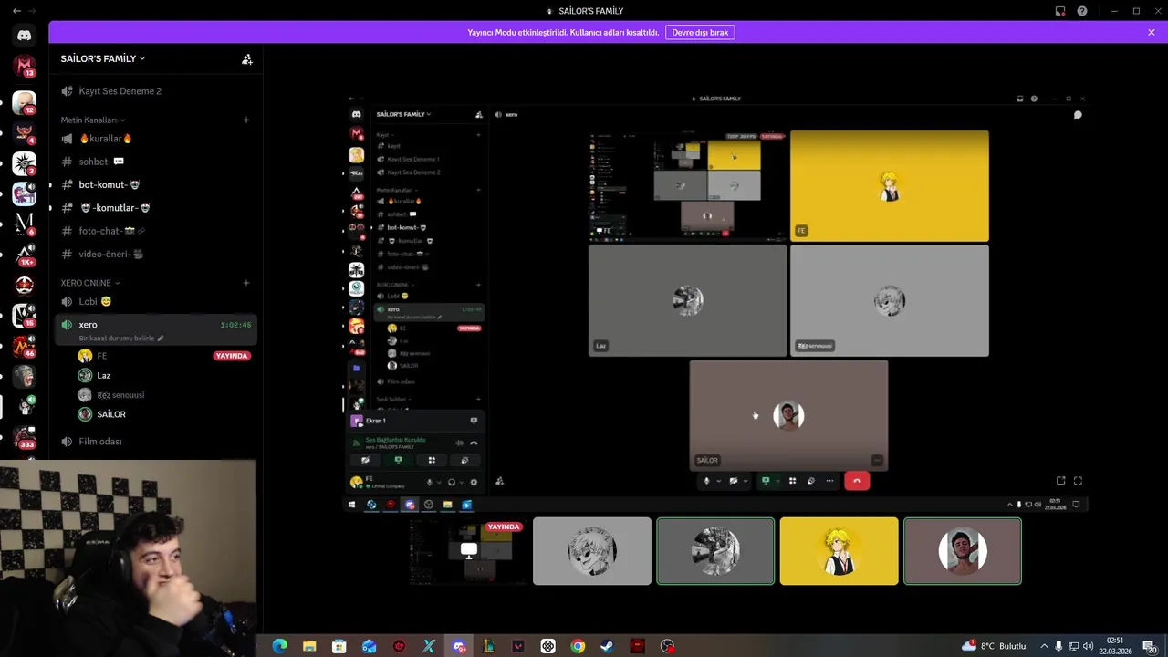Open the SAİLOR'S FAMİLY server dropdown menu
Screen dimensions: 1168x657
[103, 58]
